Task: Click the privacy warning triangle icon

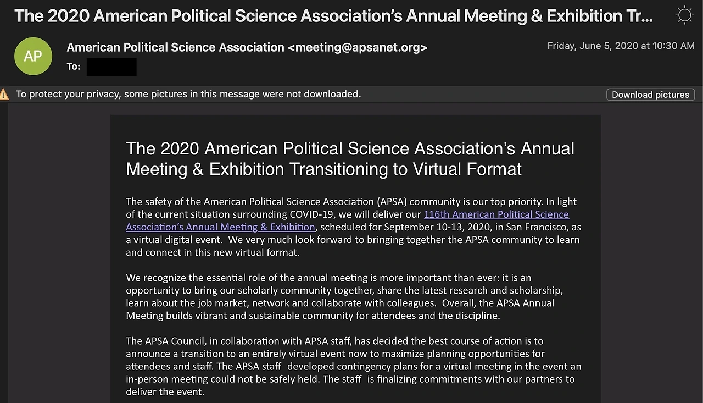Action: click(4, 94)
